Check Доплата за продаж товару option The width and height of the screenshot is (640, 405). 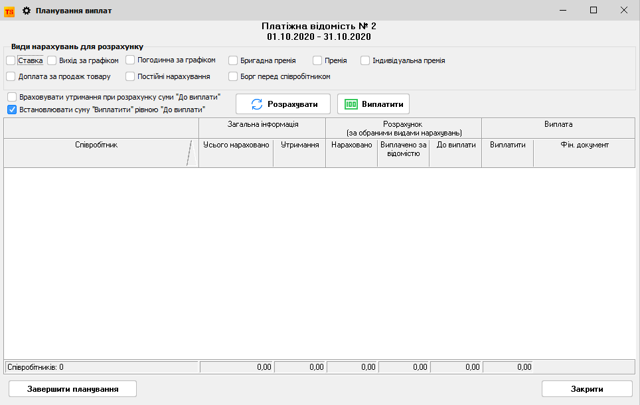pos(11,76)
